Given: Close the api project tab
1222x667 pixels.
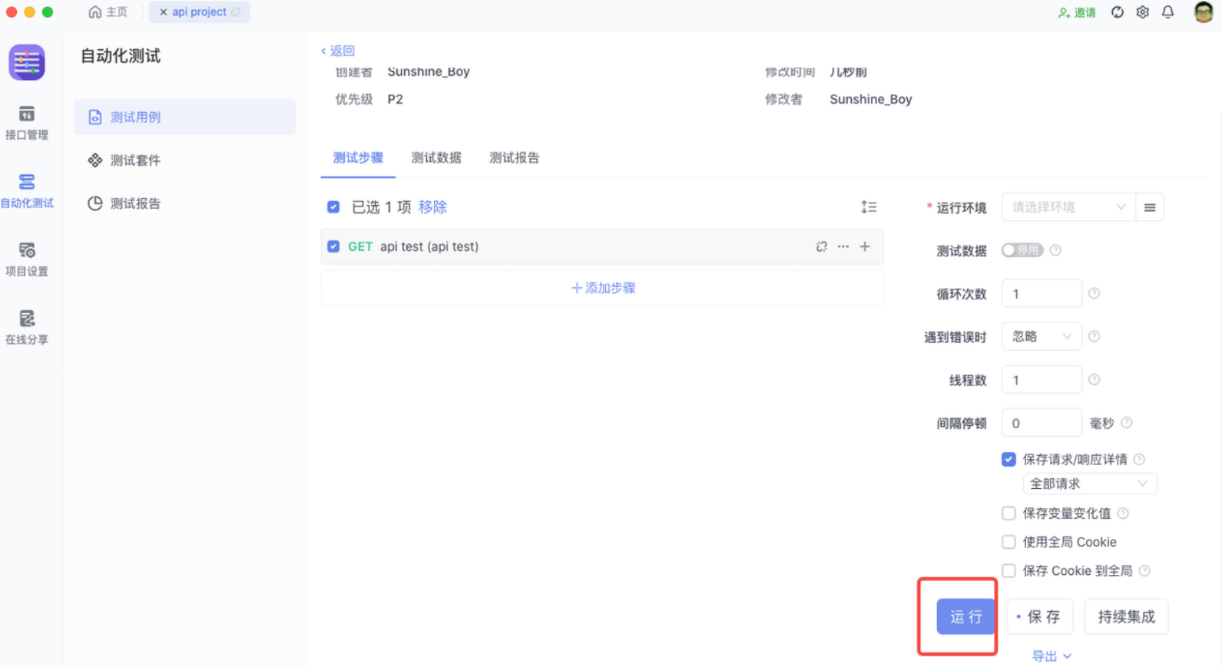Looking at the screenshot, I should 163,12.
